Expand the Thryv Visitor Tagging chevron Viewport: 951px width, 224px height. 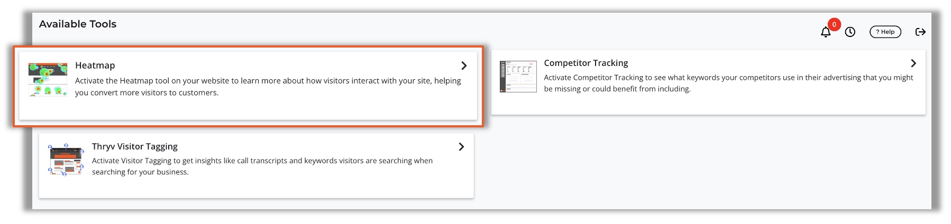click(461, 146)
